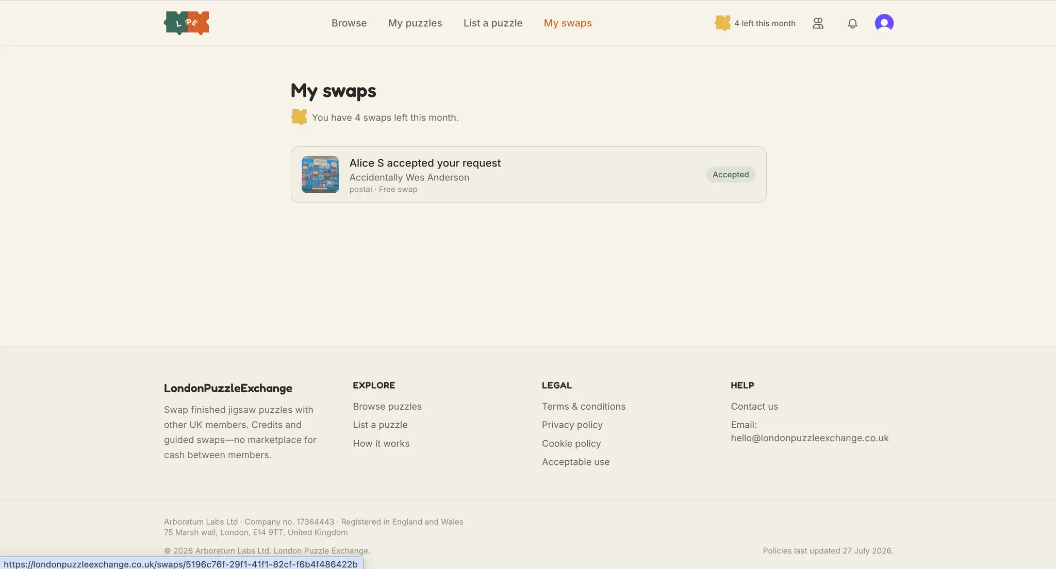Screen dimensions: 1056x569
Task: Click the yellow puzzle piece beside swaps-left message
Action: coord(299,118)
